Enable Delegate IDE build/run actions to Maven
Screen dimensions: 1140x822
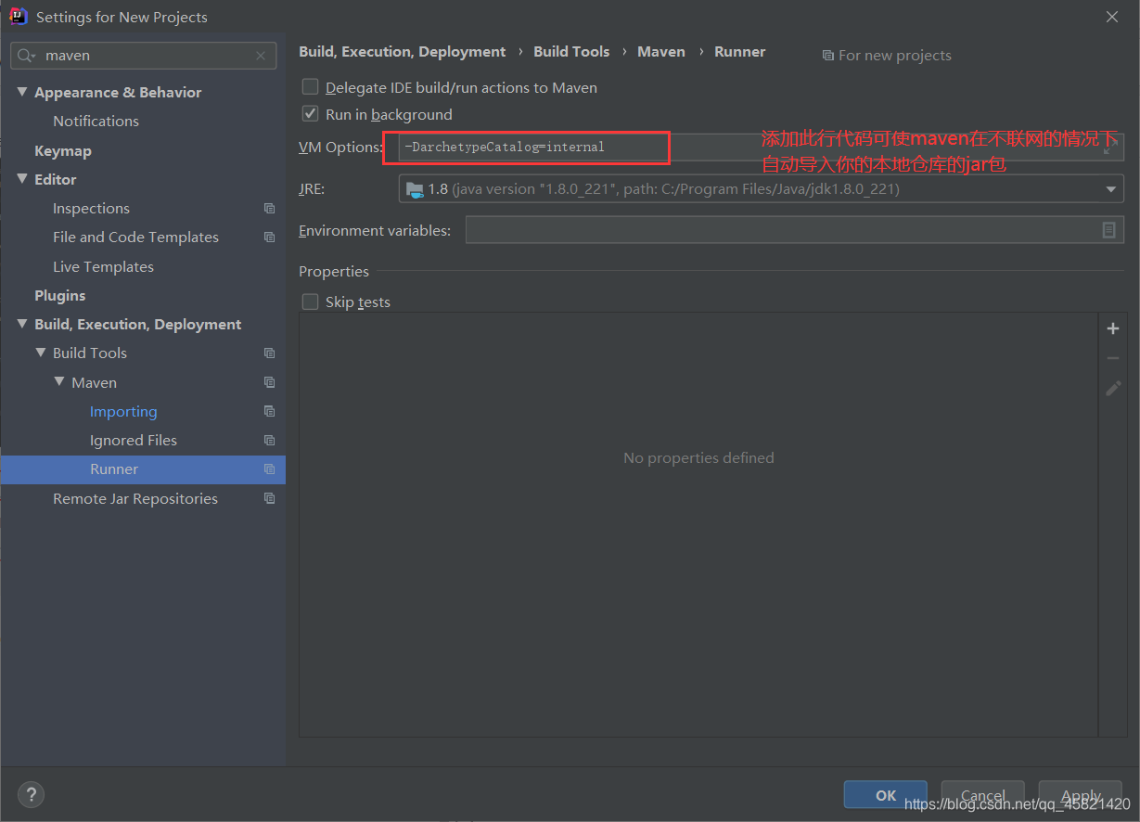(311, 87)
